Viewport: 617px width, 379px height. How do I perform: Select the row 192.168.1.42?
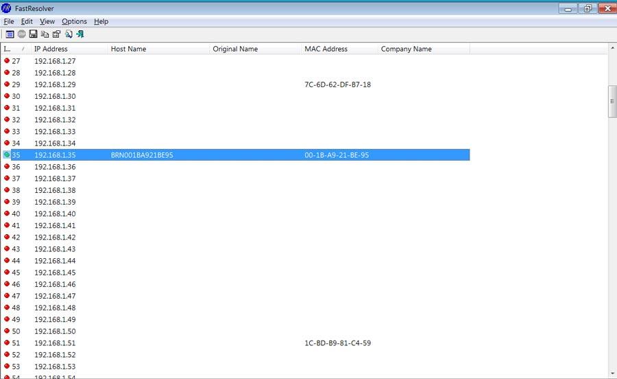[x=235, y=237]
